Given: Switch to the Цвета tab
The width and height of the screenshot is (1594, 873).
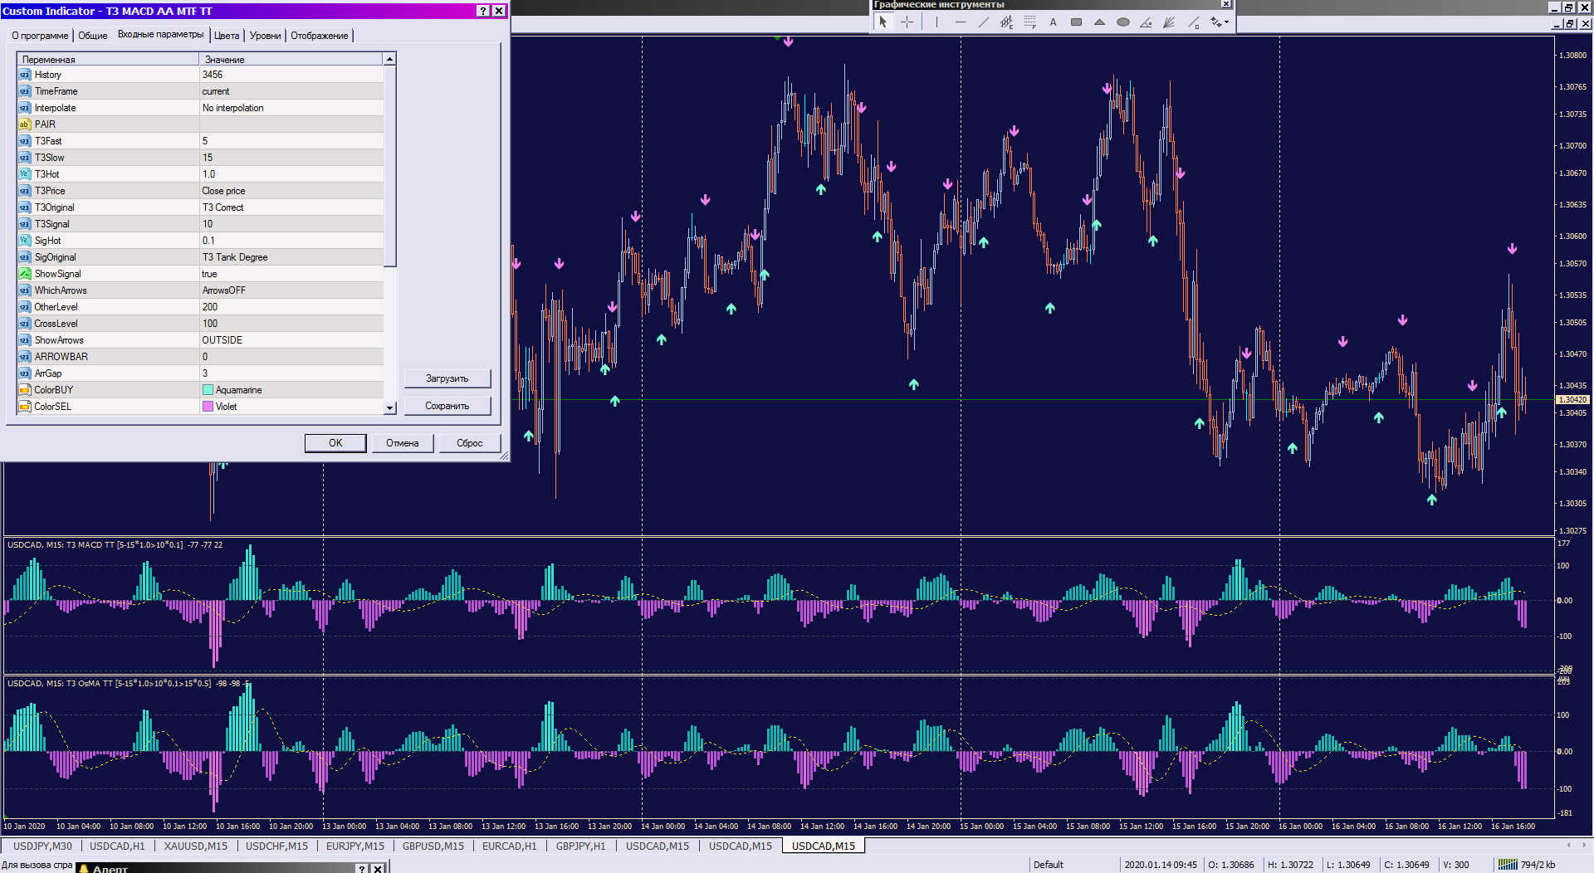Looking at the screenshot, I should coord(227,36).
